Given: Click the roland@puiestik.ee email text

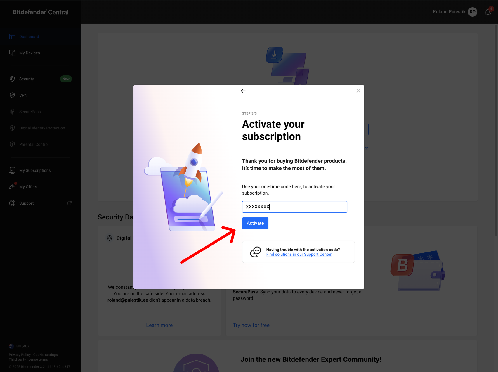Looking at the screenshot, I should point(128,300).
